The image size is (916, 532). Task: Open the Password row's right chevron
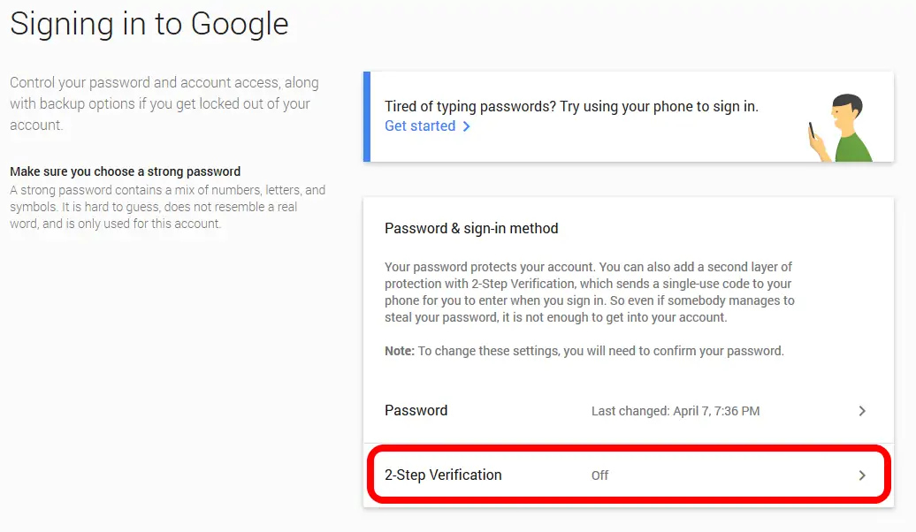[x=862, y=411]
